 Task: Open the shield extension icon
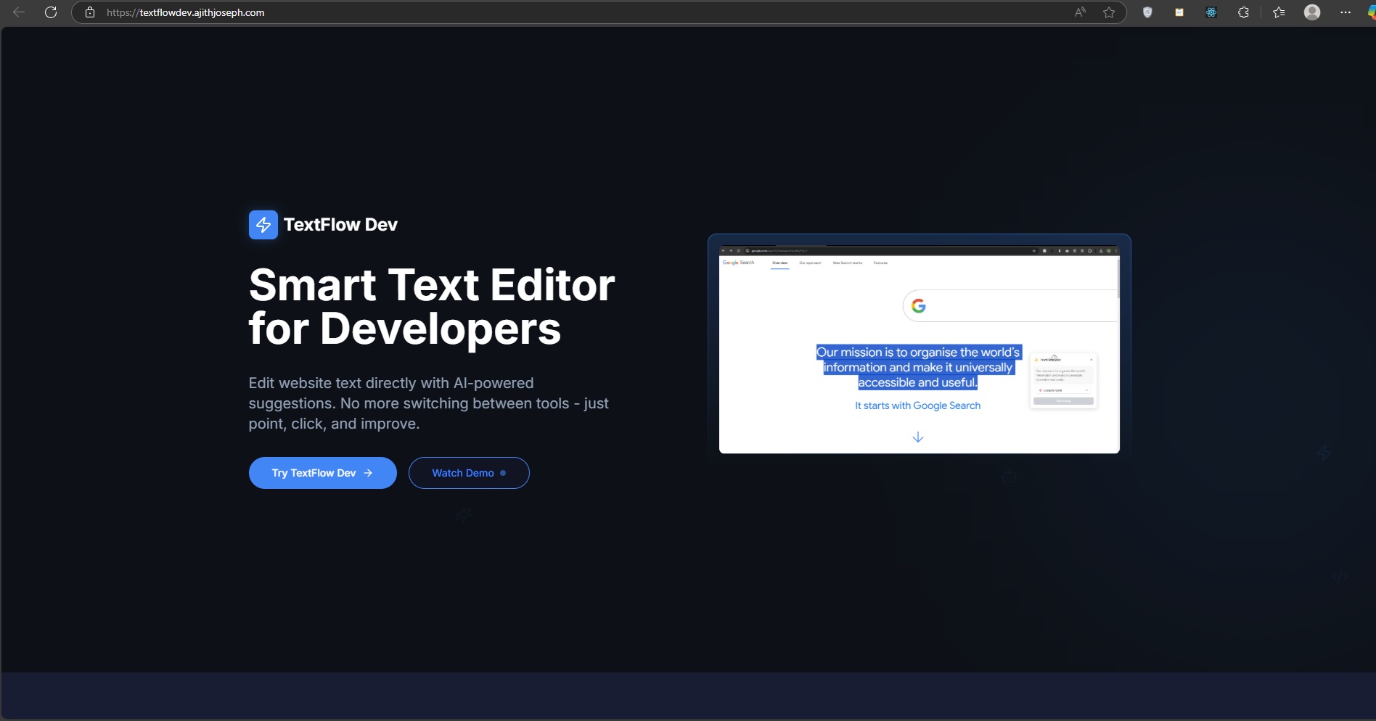coord(1147,12)
